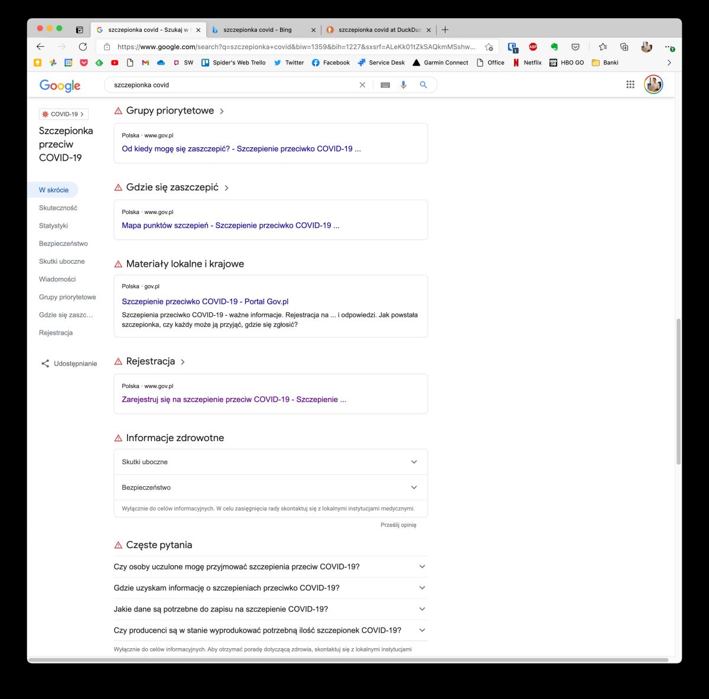709x699 pixels.
Task: Open Pocket bookmark in bookmarks bar
Action: click(x=84, y=63)
